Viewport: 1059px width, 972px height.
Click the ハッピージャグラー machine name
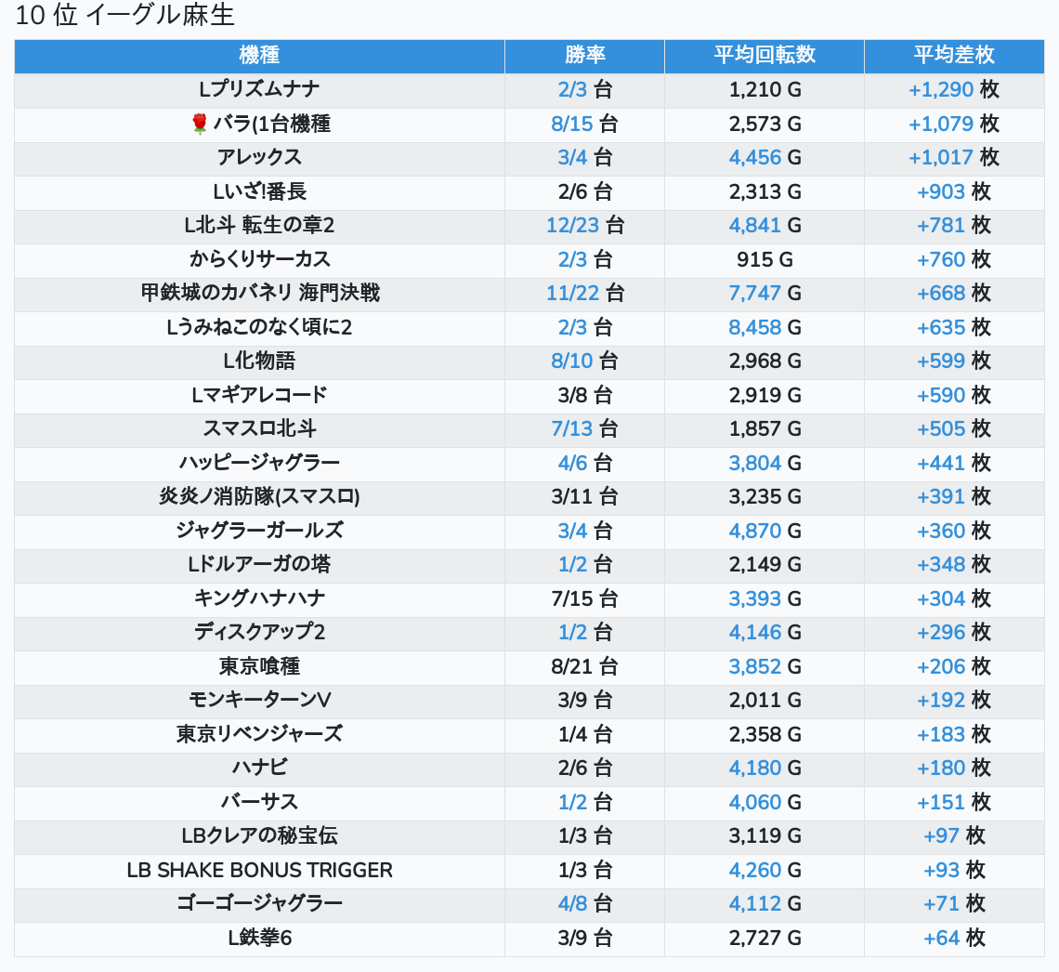[259, 463]
